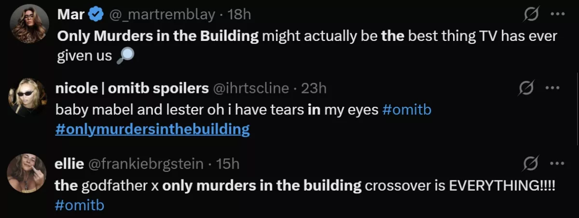Open more options on Mar's tweet

pyautogui.click(x=557, y=14)
